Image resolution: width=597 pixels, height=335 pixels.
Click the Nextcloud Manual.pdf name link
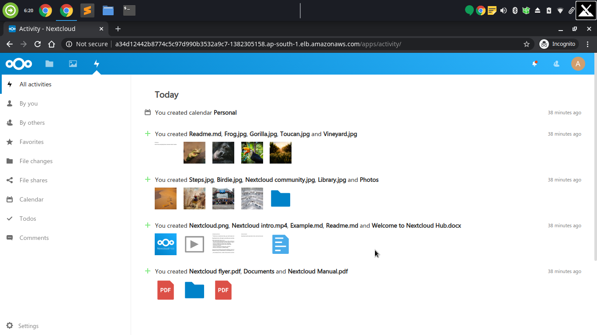(x=318, y=271)
